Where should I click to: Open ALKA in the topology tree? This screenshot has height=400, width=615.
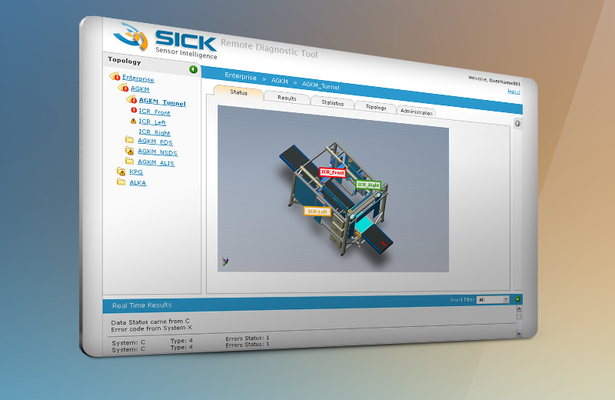coord(138,182)
